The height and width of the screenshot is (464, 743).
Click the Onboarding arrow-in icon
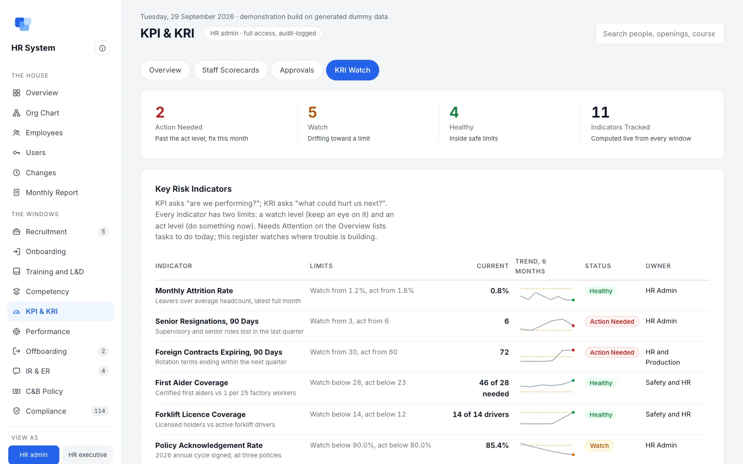pos(17,252)
